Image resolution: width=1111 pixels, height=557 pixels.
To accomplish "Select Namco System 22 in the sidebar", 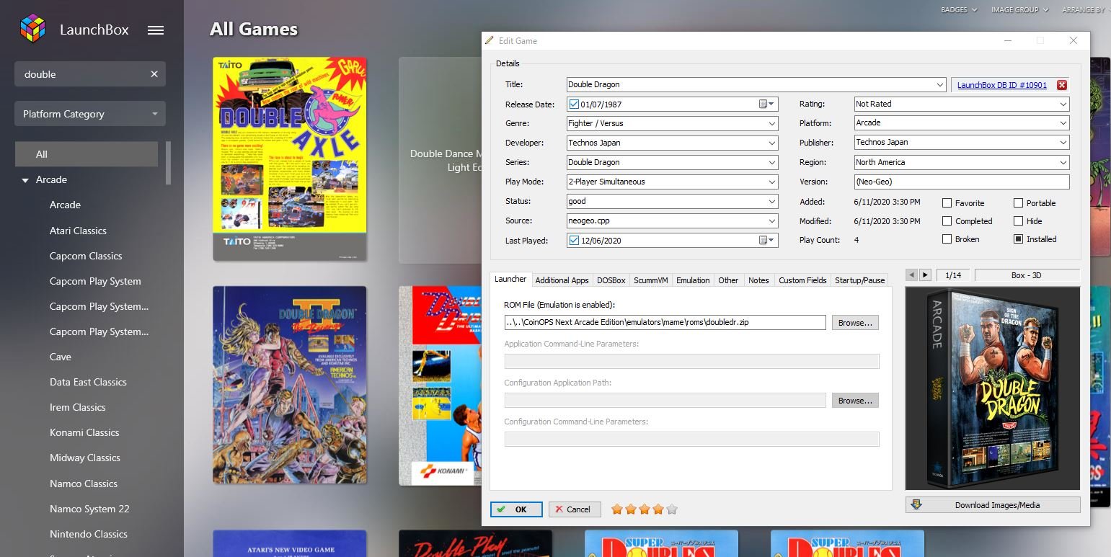I will pyautogui.click(x=89, y=509).
